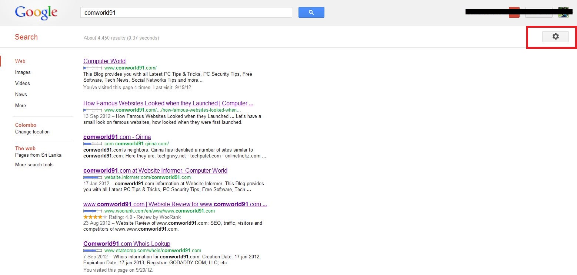This screenshot has height=275, width=577.
Task: Open the gear settings menu
Action: tap(555, 37)
